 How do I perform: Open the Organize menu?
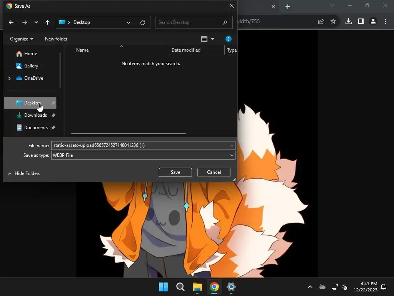[x=22, y=39]
